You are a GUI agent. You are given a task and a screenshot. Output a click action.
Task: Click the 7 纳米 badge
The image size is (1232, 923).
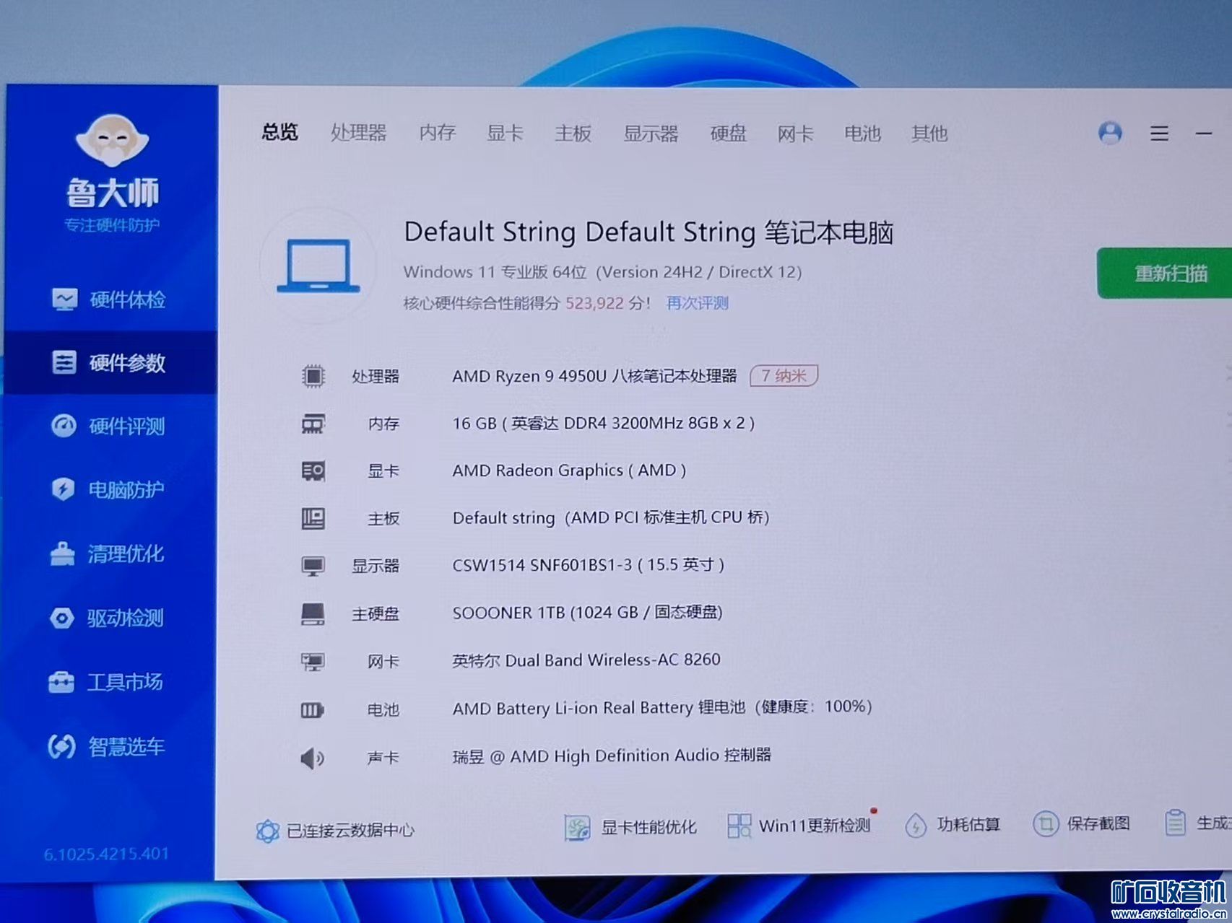pyautogui.click(x=784, y=375)
